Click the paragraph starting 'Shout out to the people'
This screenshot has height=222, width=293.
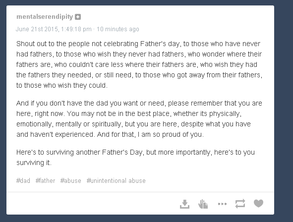click(139, 64)
